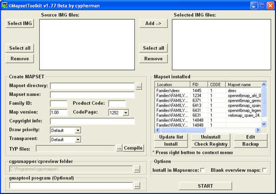The width and height of the screenshot is (276, 194).
Task: Open the Transparent dropdown
Action: [78, 139]
